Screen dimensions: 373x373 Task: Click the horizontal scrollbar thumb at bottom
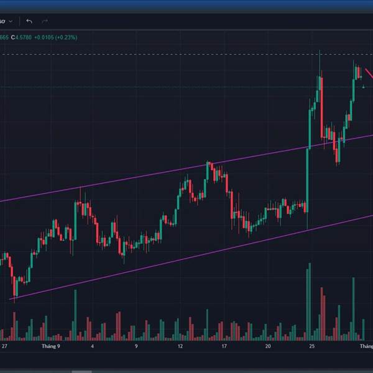[x=81, y=372]
